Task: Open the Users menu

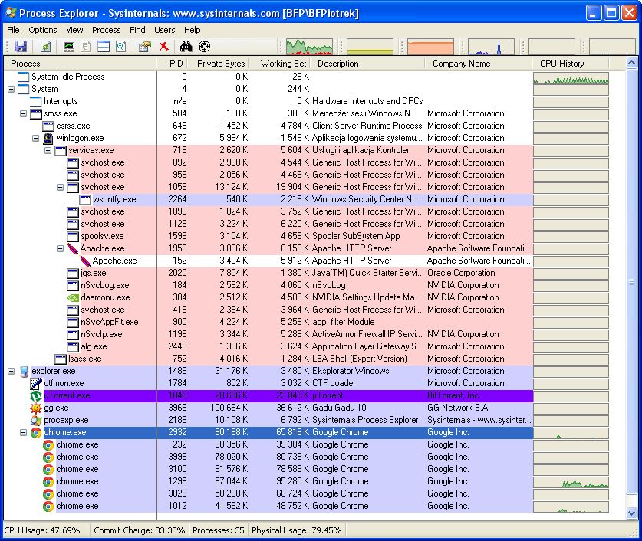Action: (x=165, y=30)
